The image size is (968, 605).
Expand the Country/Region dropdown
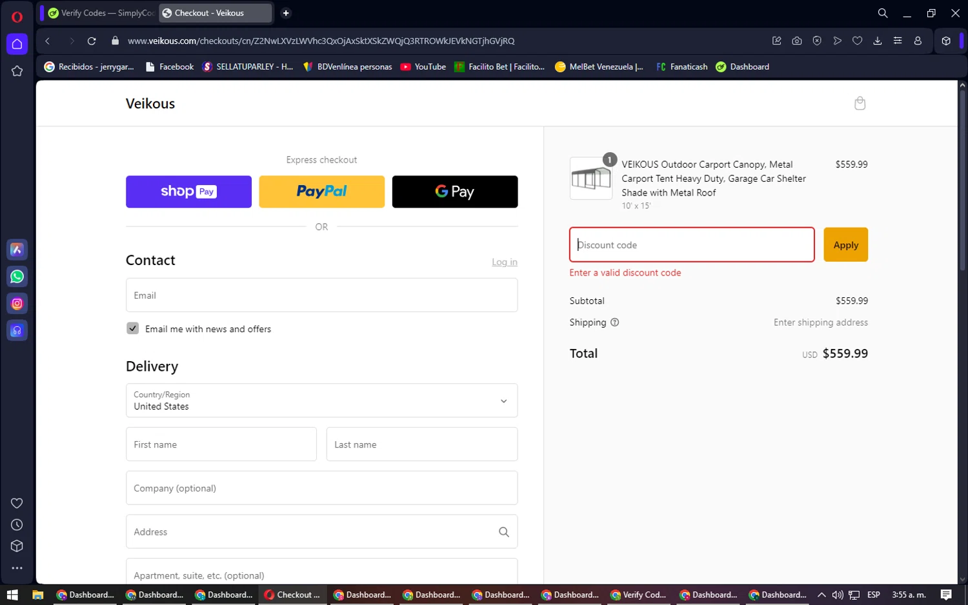coord(321,401)
